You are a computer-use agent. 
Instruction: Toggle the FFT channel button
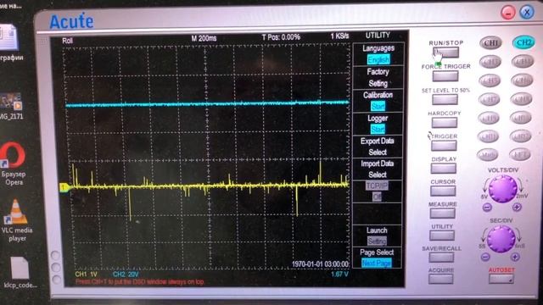point(520,154)
